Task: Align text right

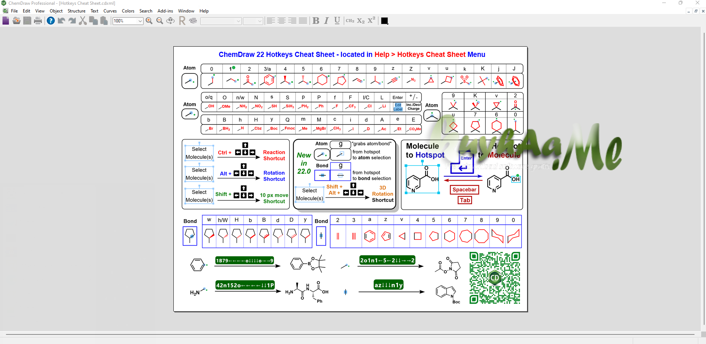Action: [x=292, y=21]
